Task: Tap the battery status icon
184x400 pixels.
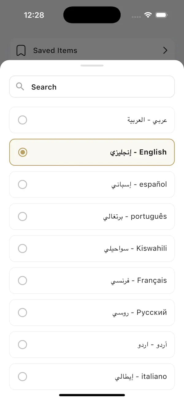Action: pos(161,15)
